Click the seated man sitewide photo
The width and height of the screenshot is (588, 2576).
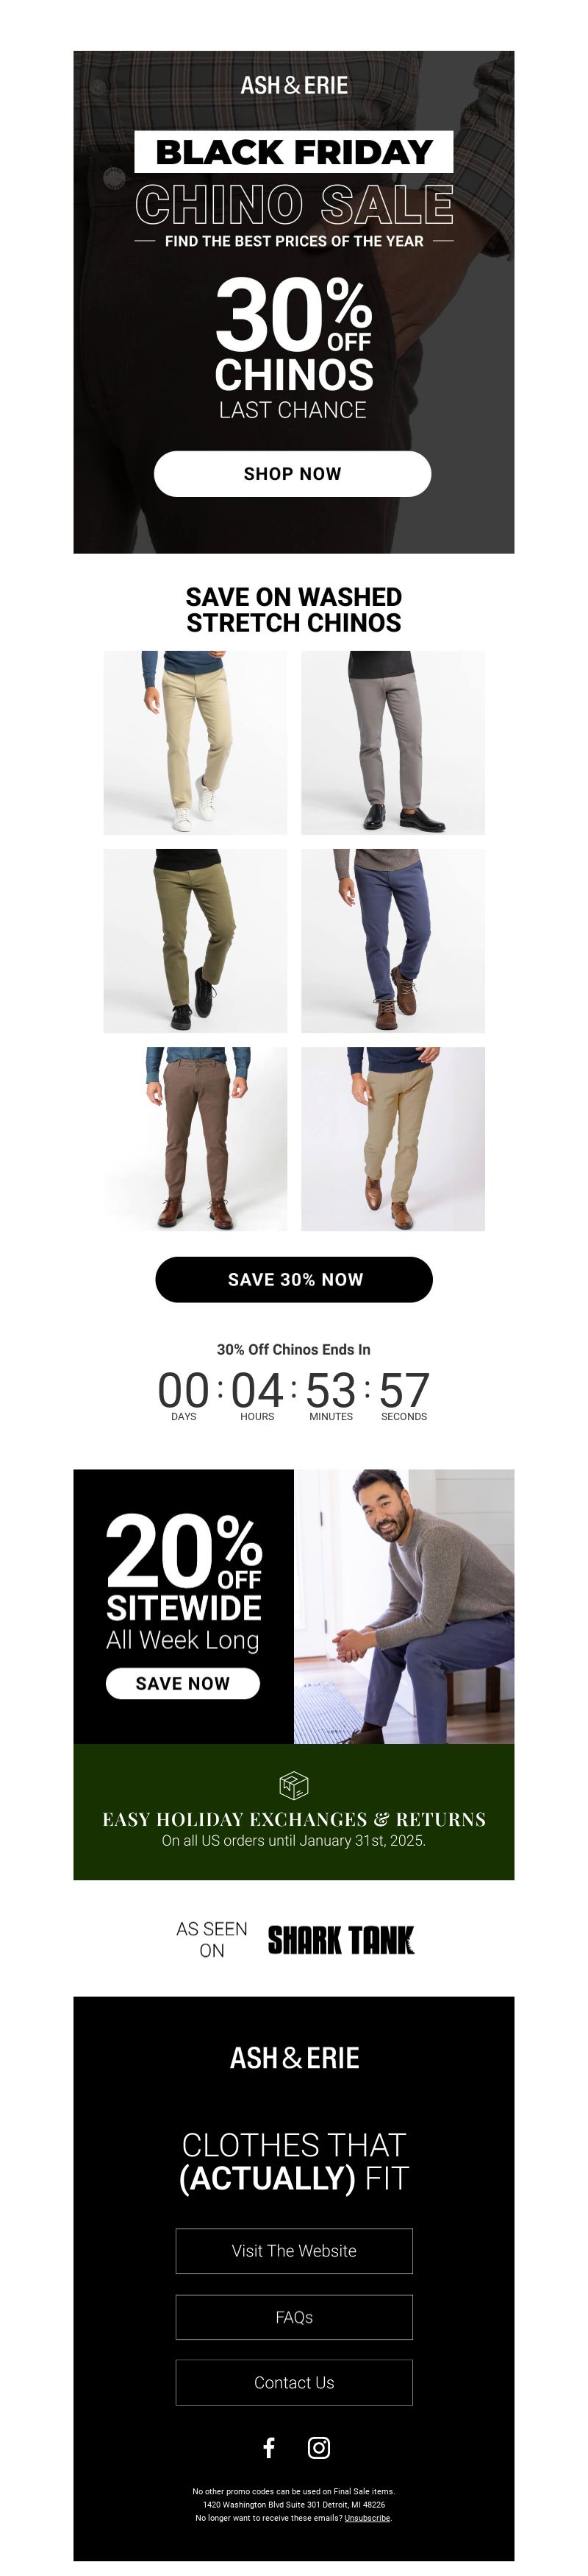404,1606
